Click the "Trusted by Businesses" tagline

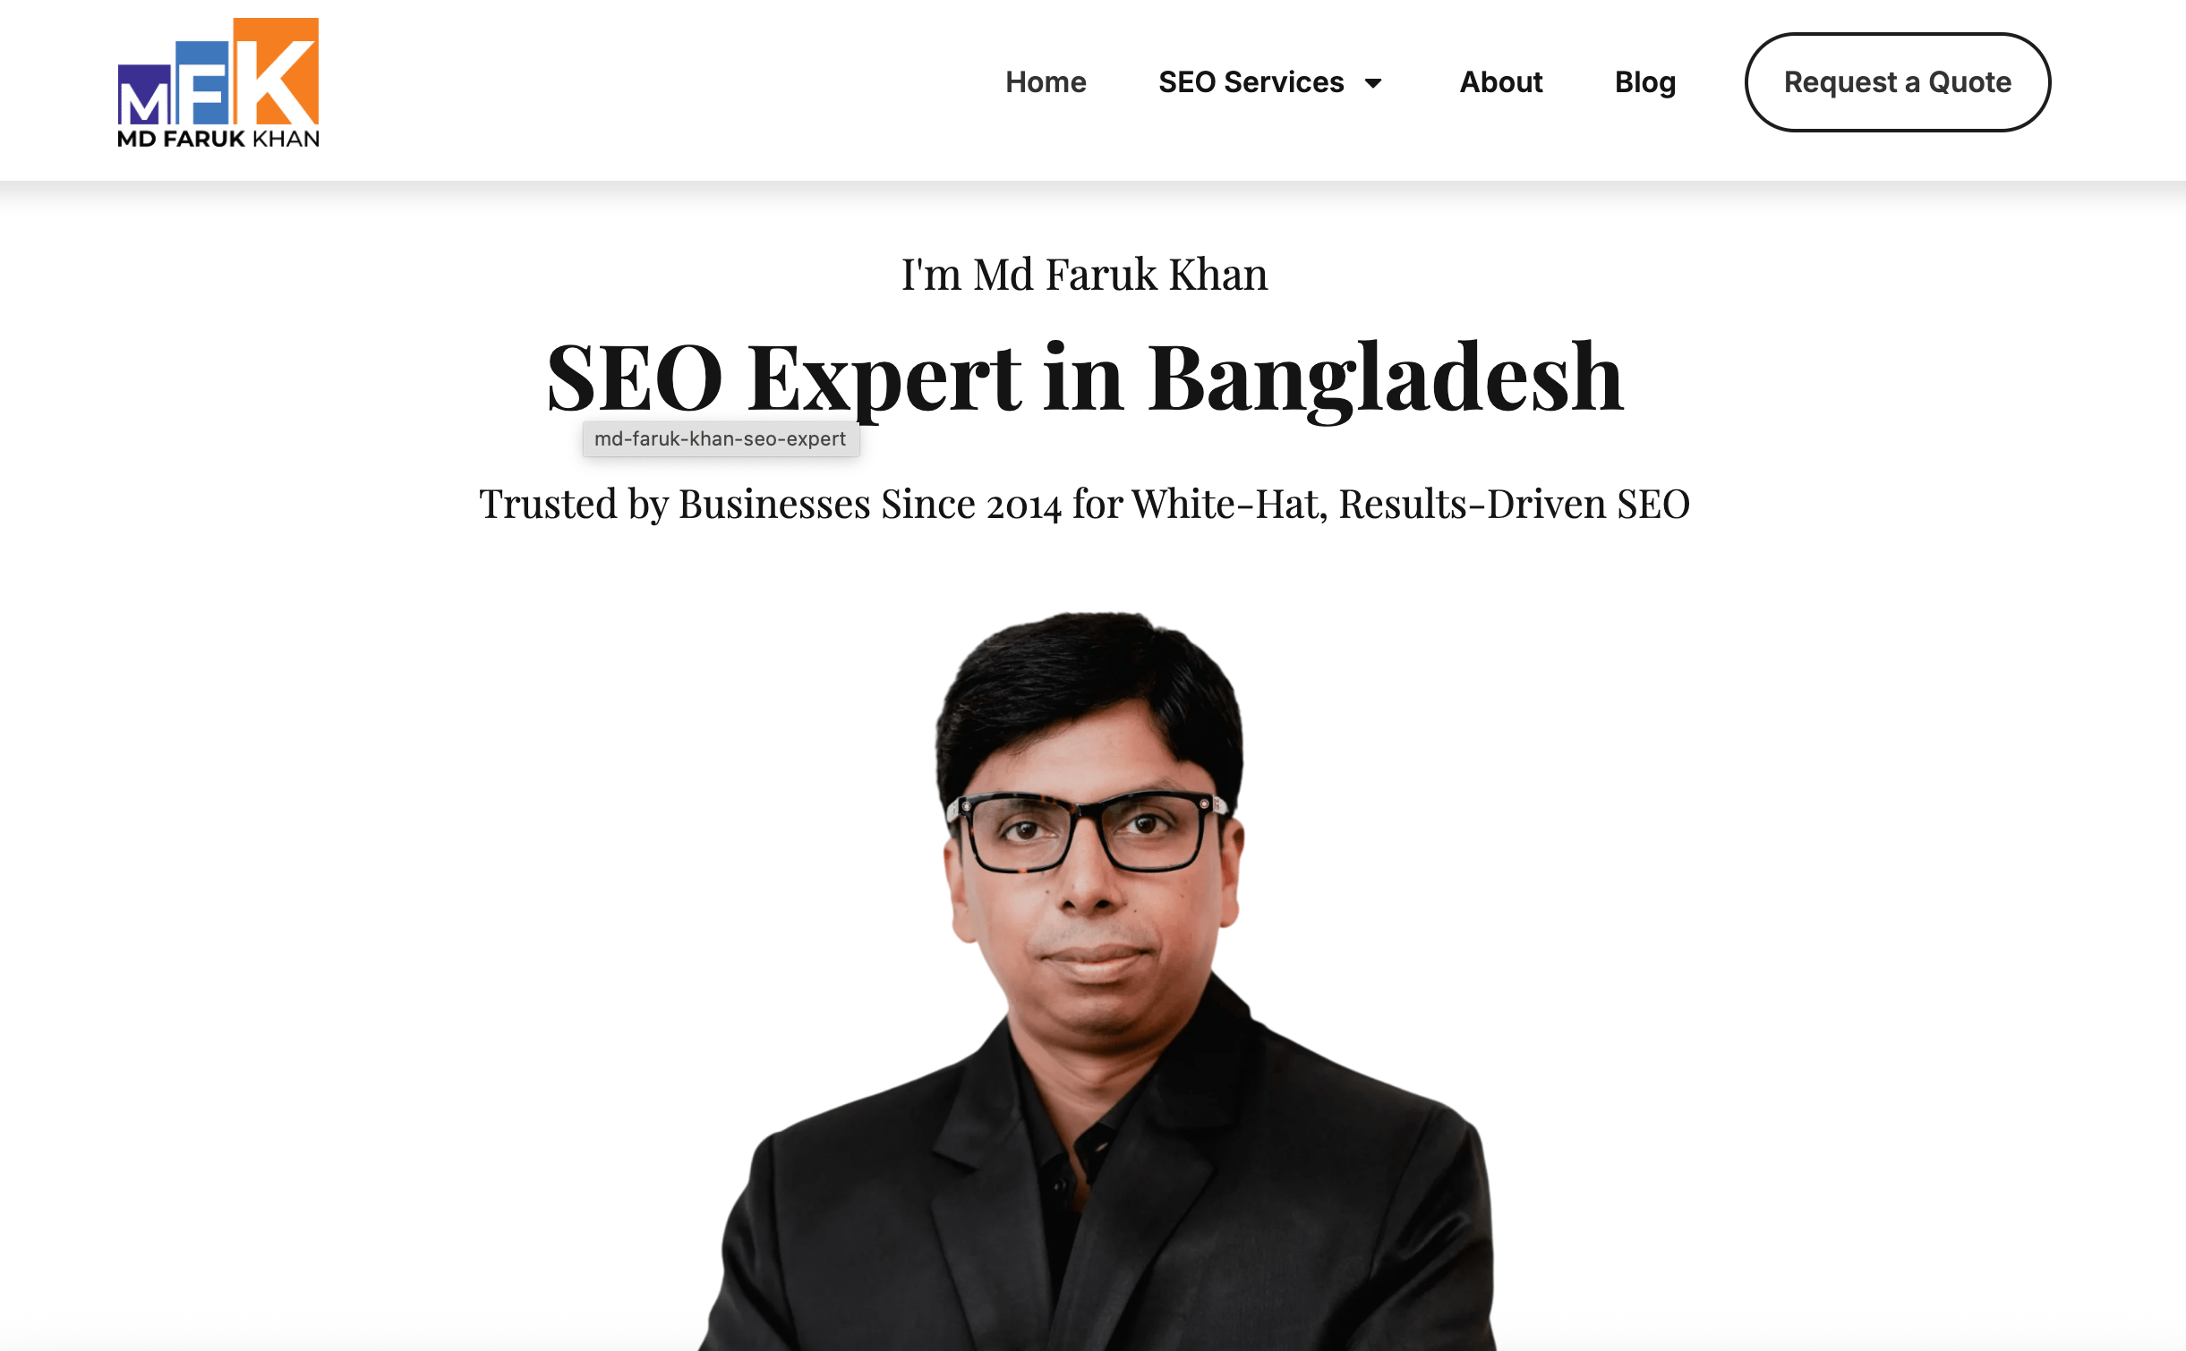point(1084,505)
